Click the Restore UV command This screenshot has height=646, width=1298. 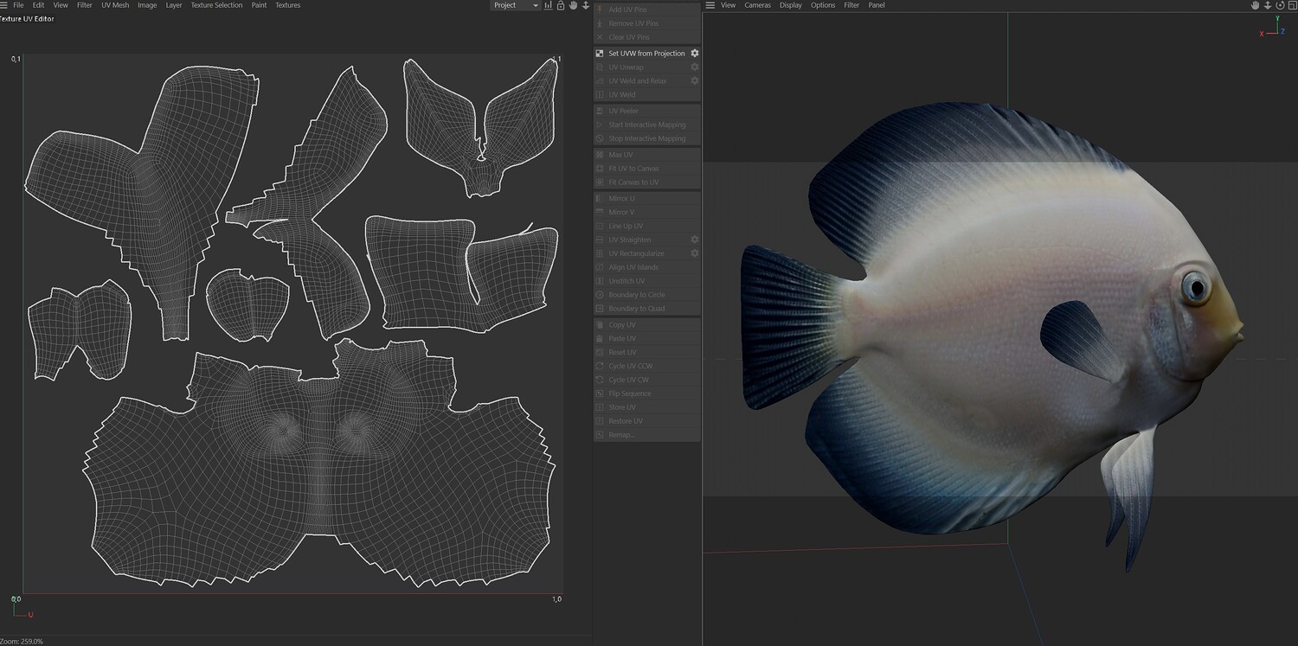coord(647,421)
